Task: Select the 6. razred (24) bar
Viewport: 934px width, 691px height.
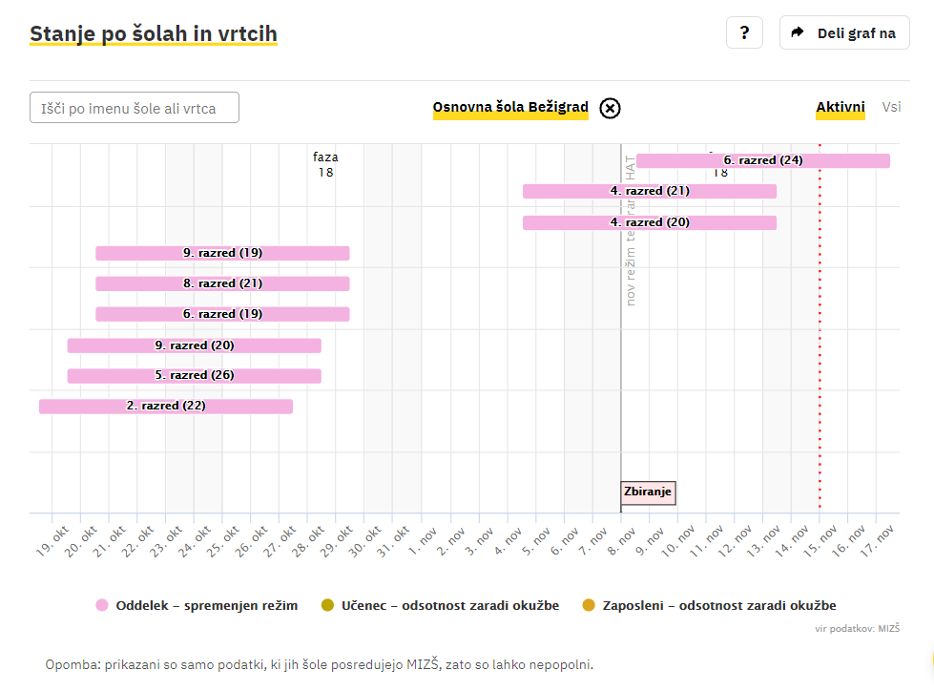Action: pyautogui.click(x=762, y=160)
